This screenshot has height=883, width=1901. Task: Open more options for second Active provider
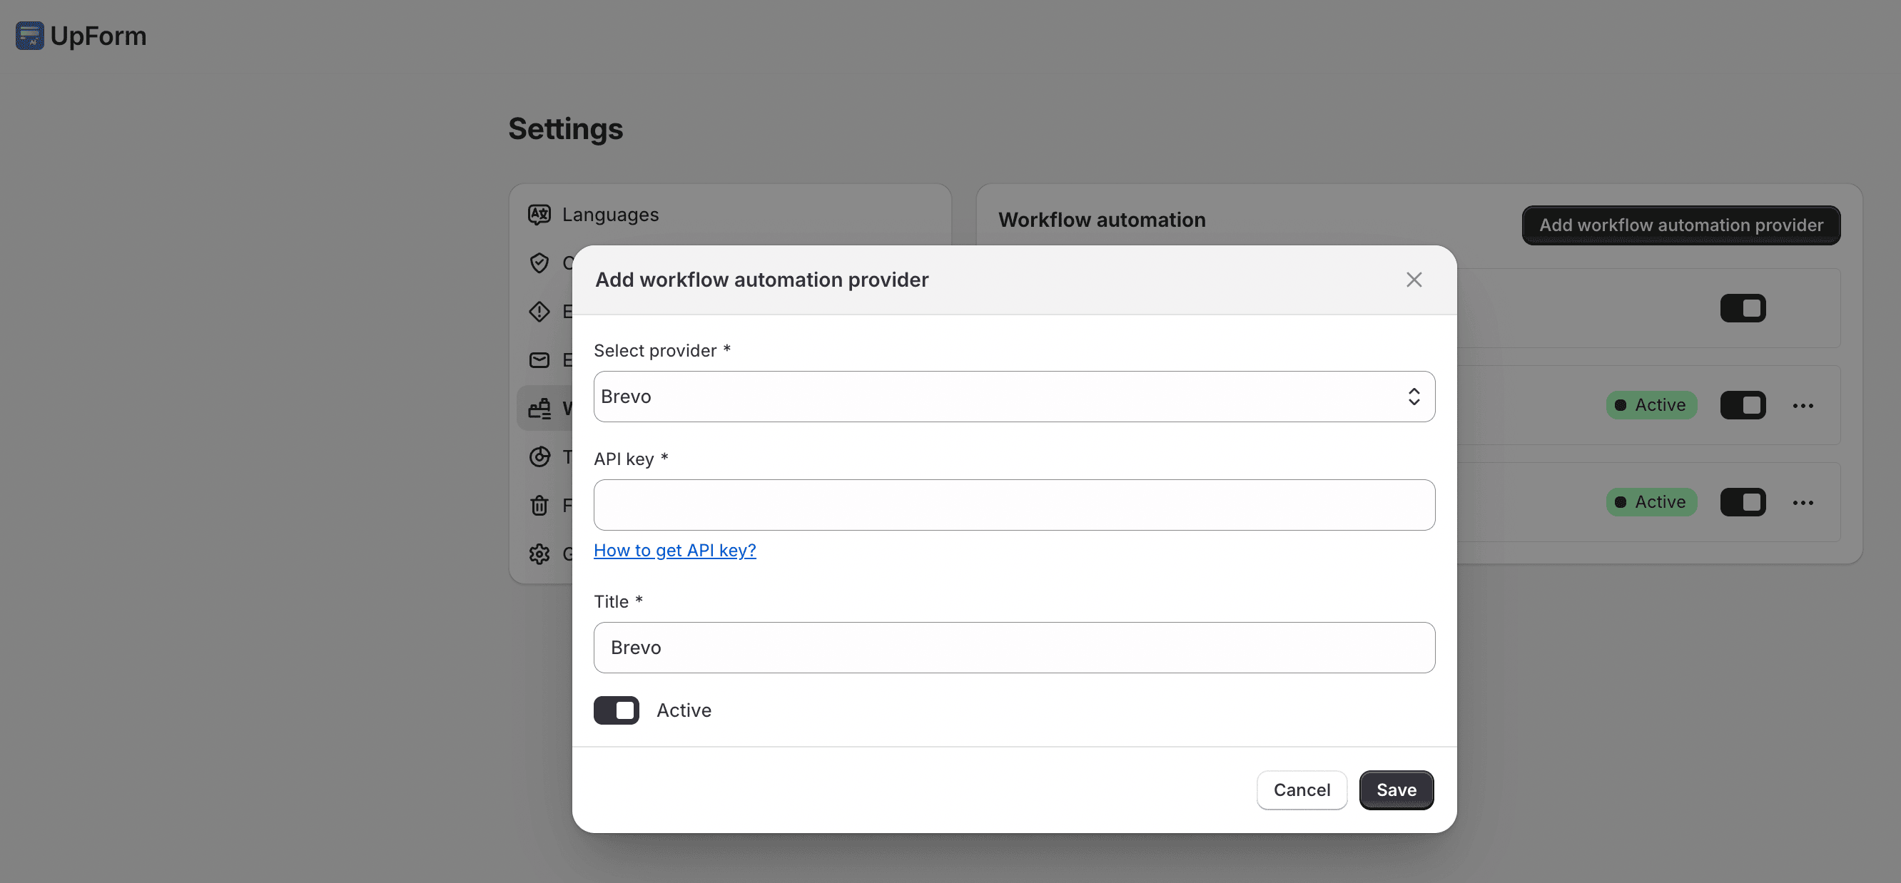(1803, 502)
